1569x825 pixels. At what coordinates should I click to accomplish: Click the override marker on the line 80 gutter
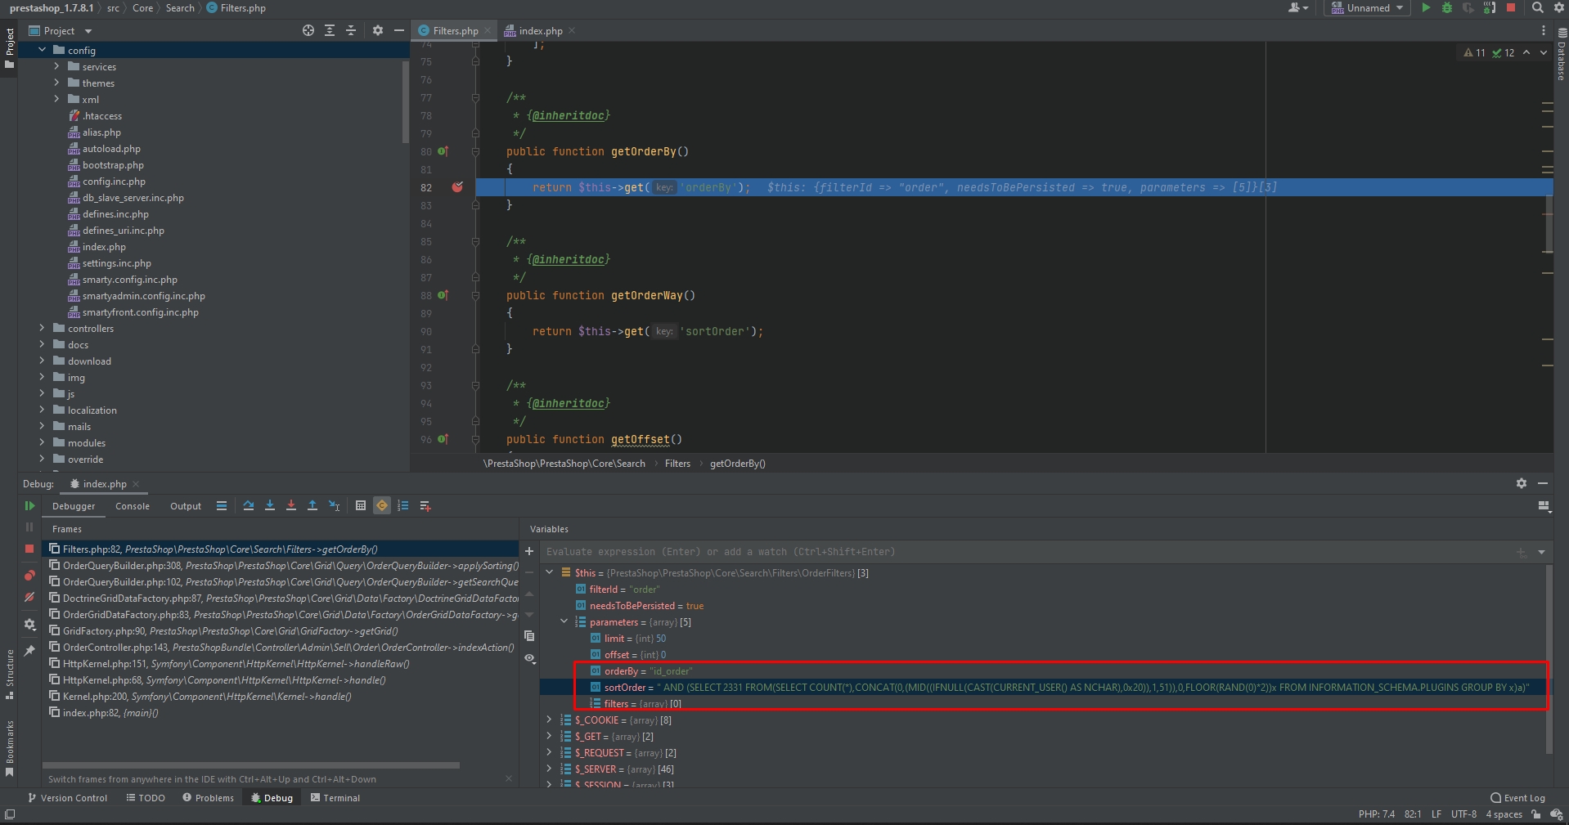click(x=443, y=151)
